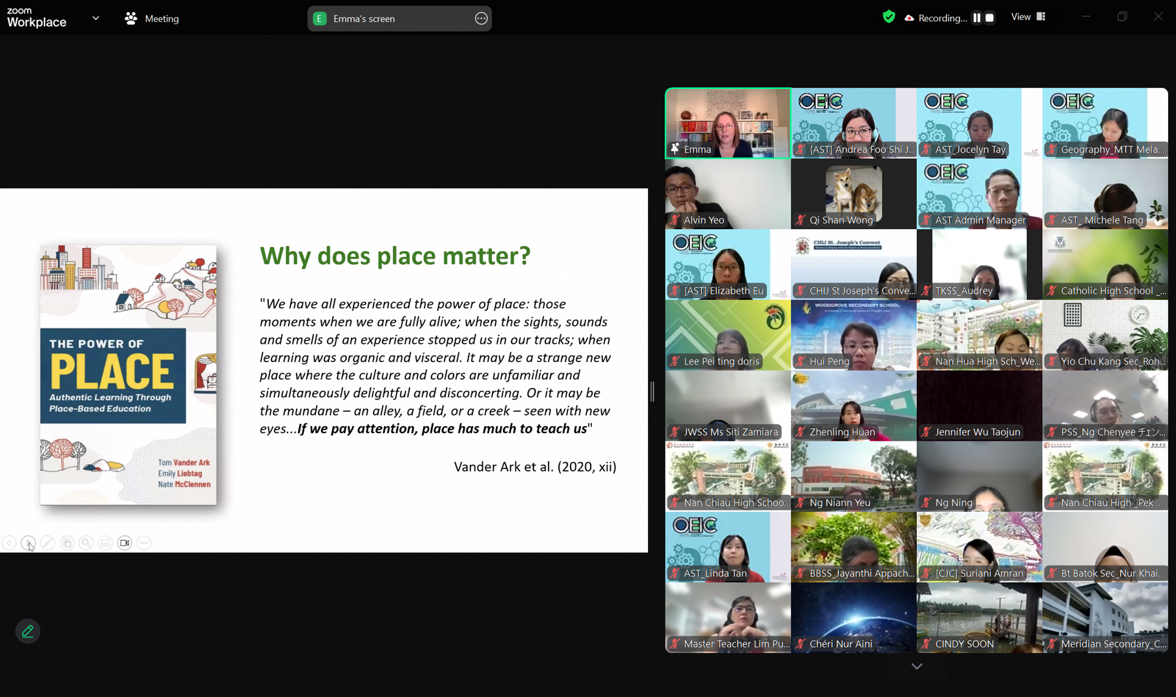Click the gallery panel resize handle
The image size is (1176, 697).
(653, 391)
